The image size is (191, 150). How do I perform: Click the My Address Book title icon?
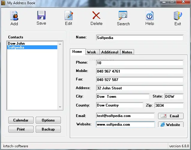[3, 3]
